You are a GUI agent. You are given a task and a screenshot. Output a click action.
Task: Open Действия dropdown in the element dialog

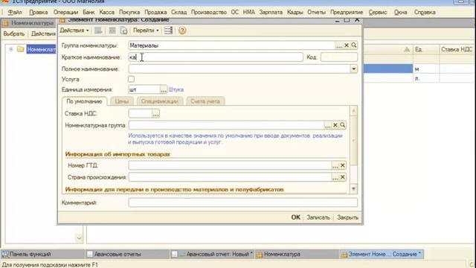74,31
